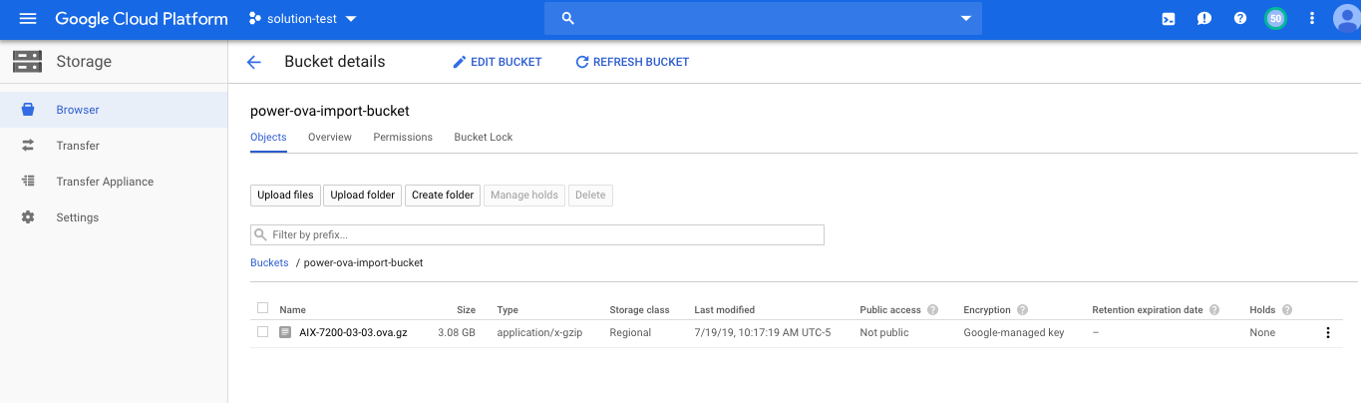Screen dimensions: 1361x403
Task: Switch to the Bucket Lock tab
Action: coord(484,137)
